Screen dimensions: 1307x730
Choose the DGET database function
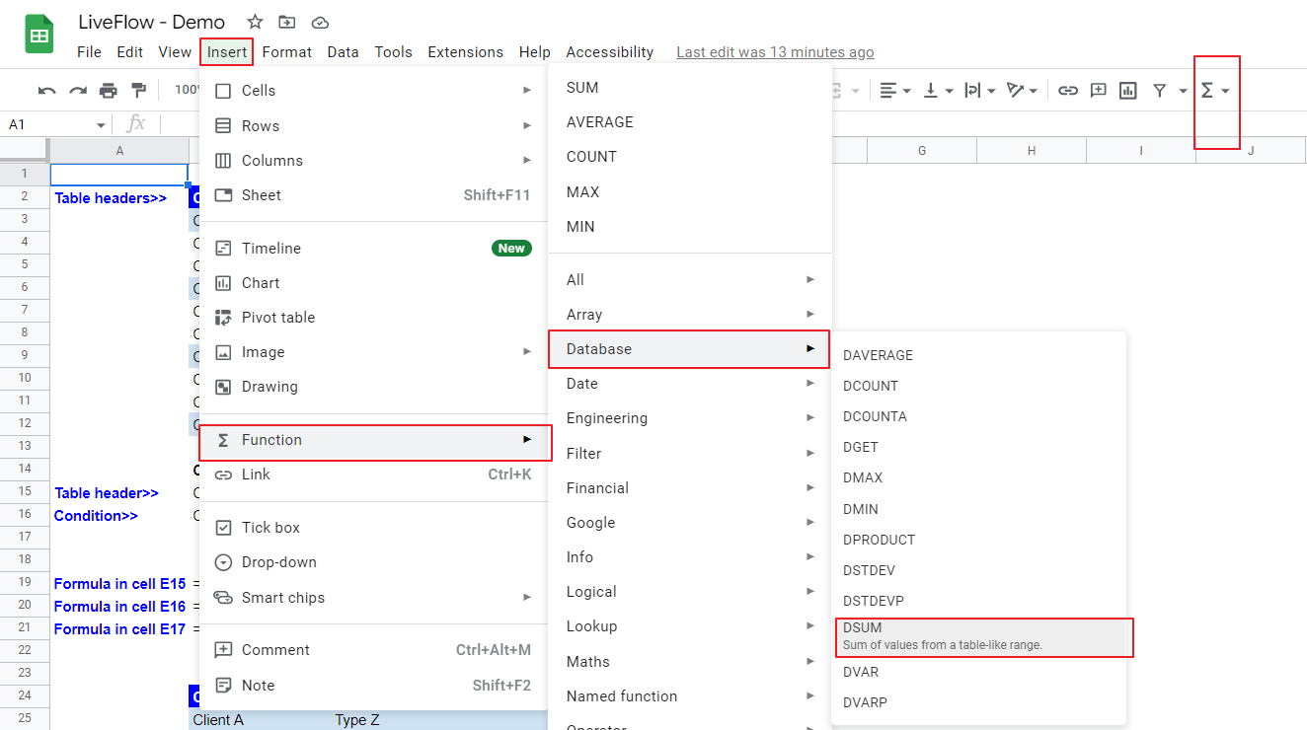click(x=979, y=447)
